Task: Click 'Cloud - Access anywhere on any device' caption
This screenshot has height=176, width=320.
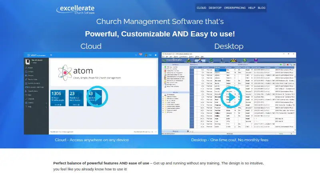Action: click(x=92, y=140)
